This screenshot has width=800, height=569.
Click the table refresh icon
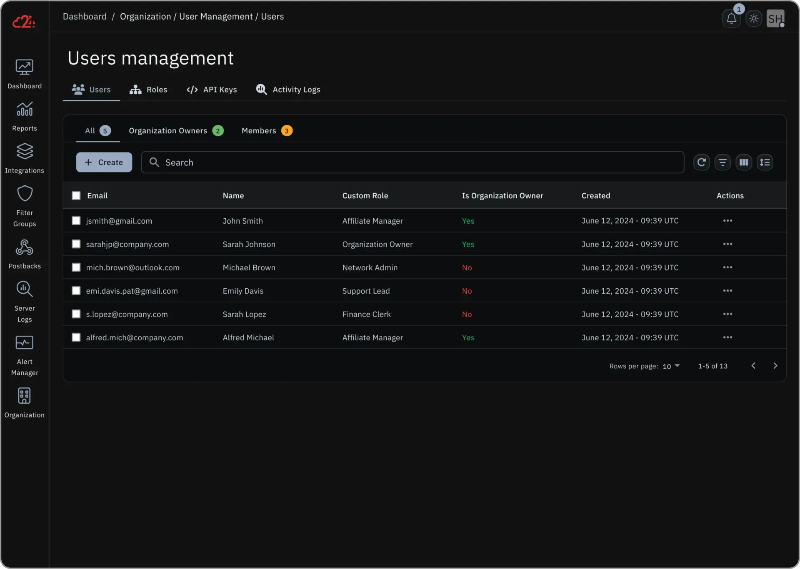coord(701,162)
